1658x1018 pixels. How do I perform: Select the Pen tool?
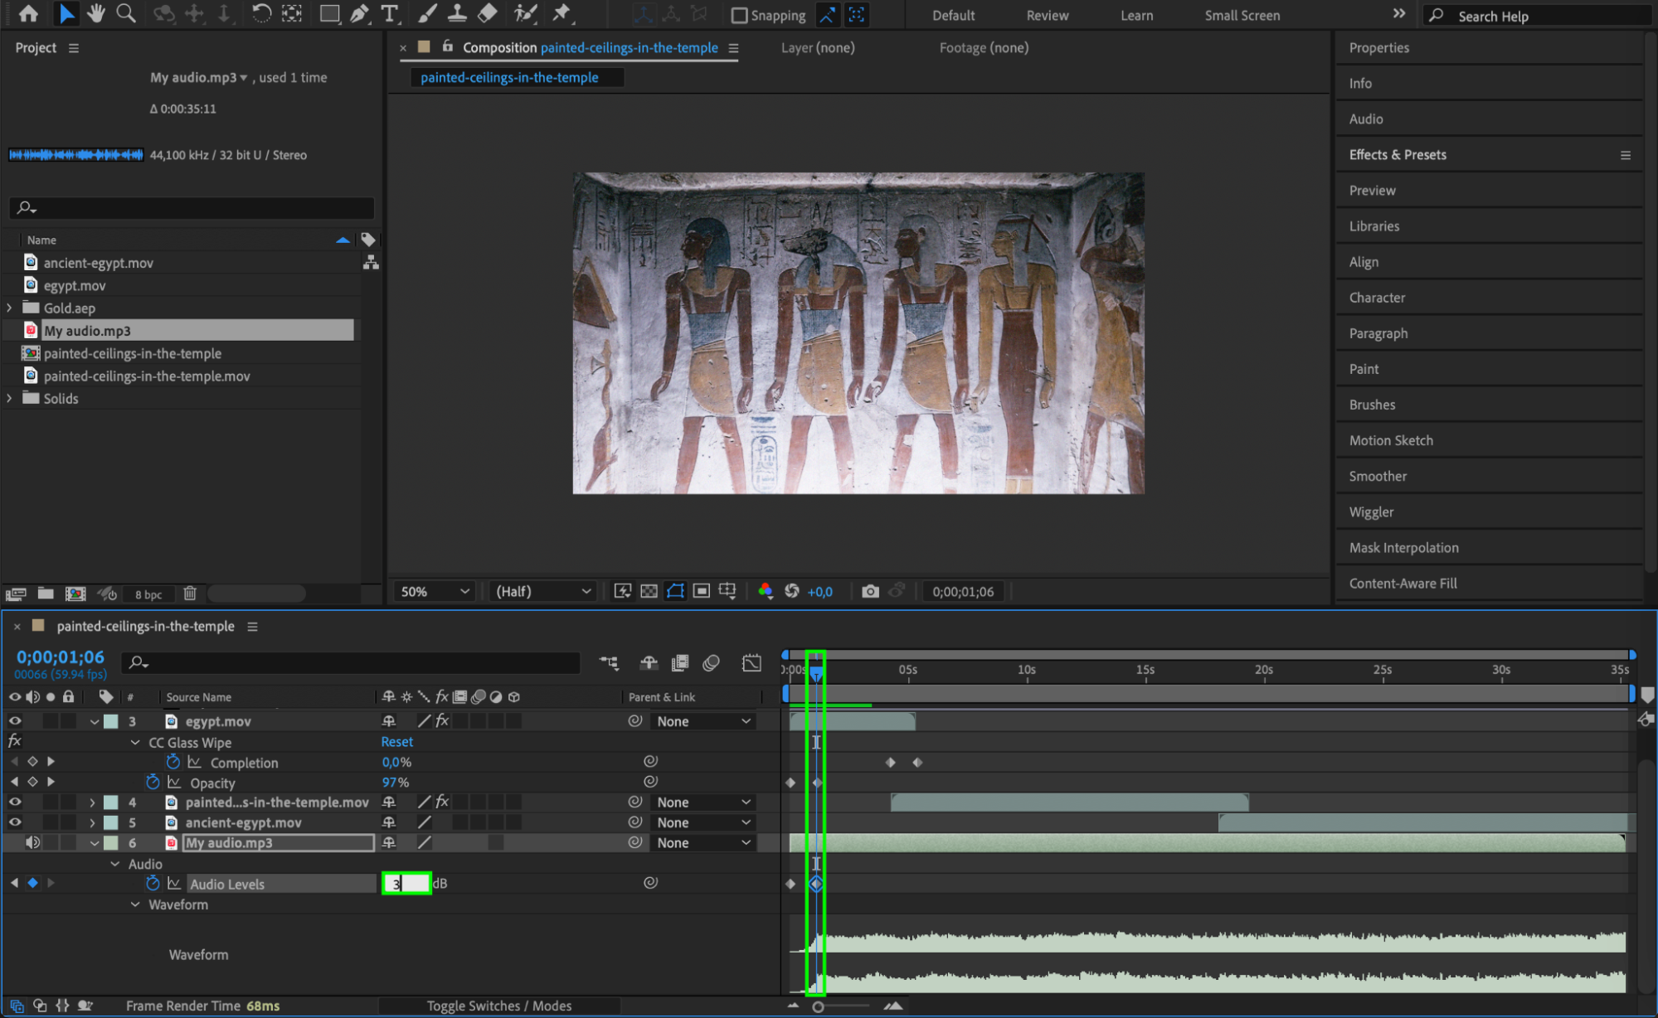point(359,13)
